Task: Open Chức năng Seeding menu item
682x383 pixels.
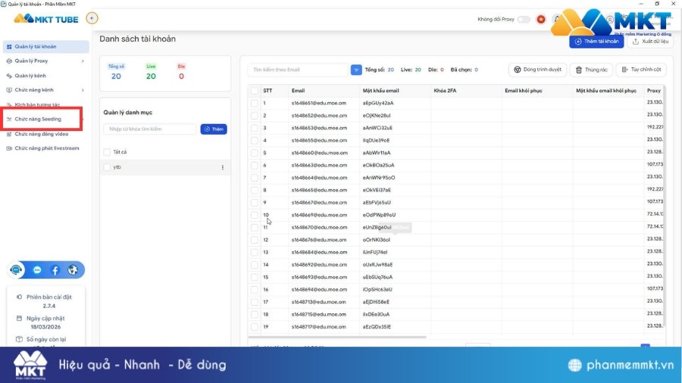Action: 38,120
